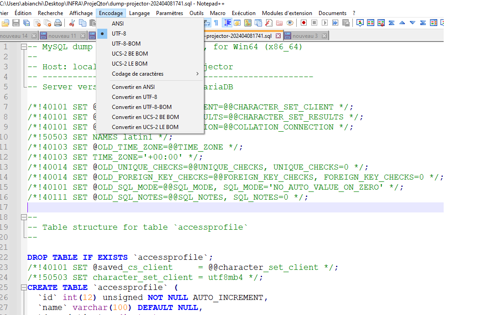The image size is (482, 315).
Task: Toggle the indent guide toolbar icon
Action: click(x=227, y=23)
